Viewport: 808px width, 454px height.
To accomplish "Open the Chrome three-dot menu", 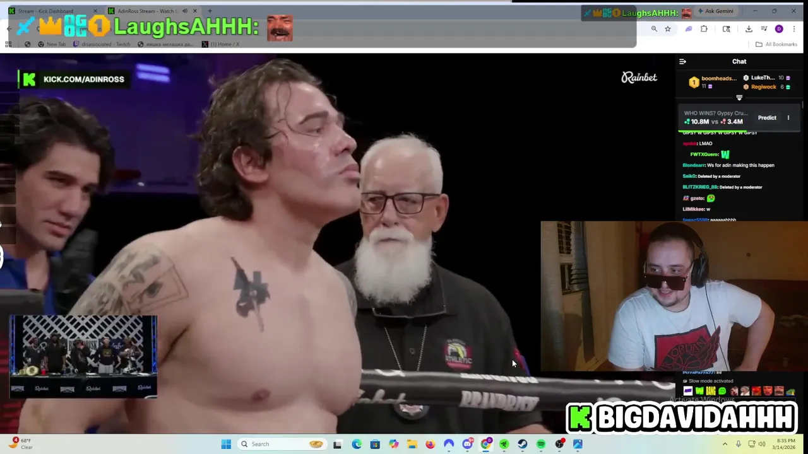I will [794, 29].
